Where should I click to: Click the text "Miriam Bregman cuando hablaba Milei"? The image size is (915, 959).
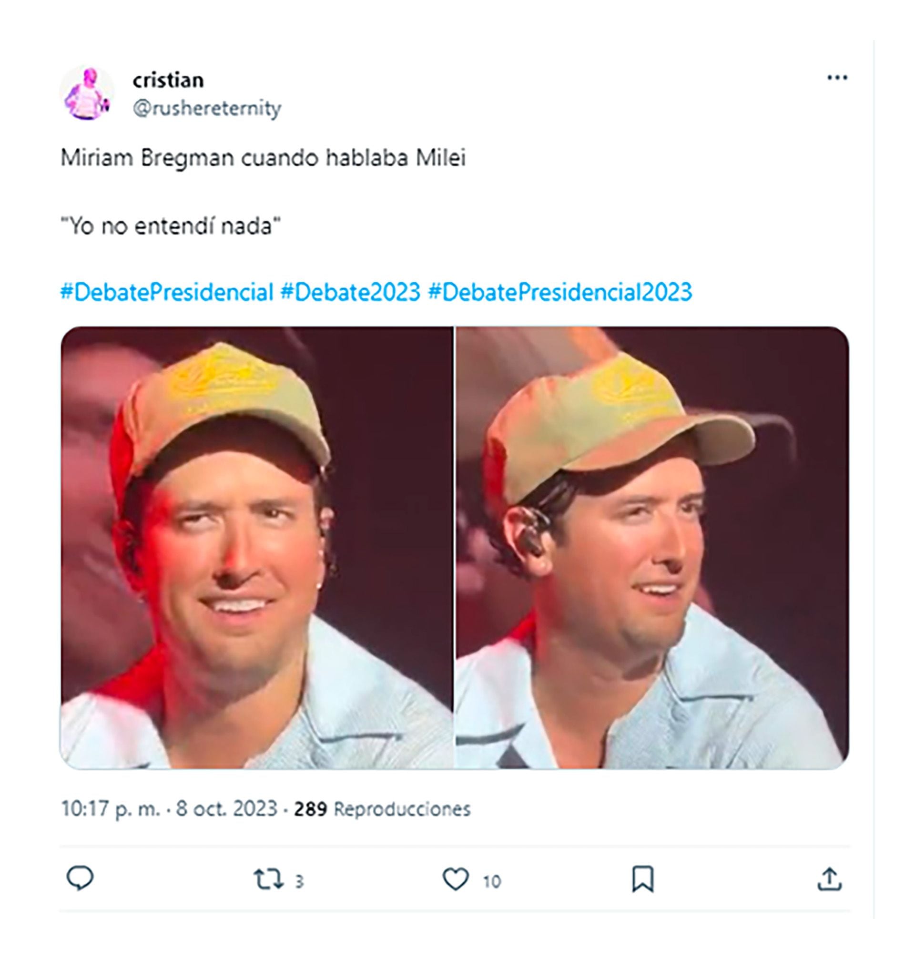coord(264,158)
